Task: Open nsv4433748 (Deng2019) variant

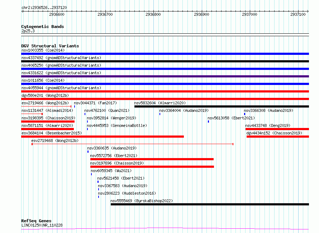Action: point(268,125)
